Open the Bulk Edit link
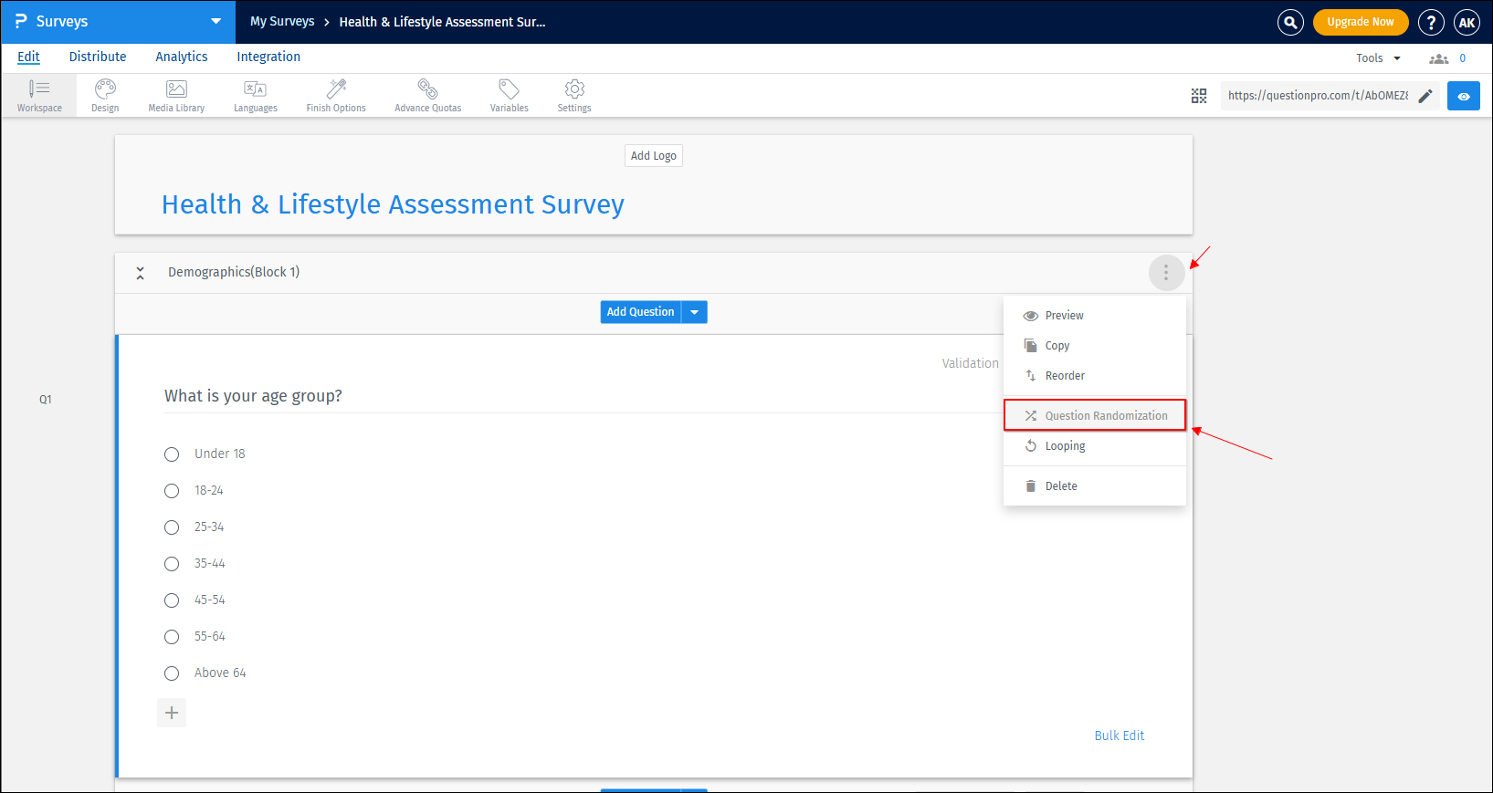This screenshot has width=1493, height=793. (1120, 736)
